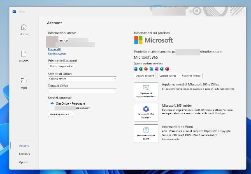The width and height of the screenshot is (251, 174).
Task: Open the Aggiungi servizio dropdown
Action: 60,114
